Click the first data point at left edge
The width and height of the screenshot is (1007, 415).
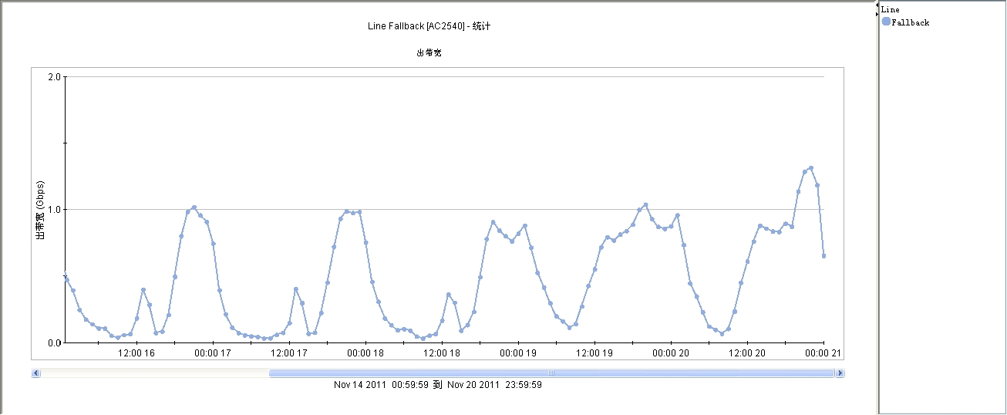click(x=67, y=280)
